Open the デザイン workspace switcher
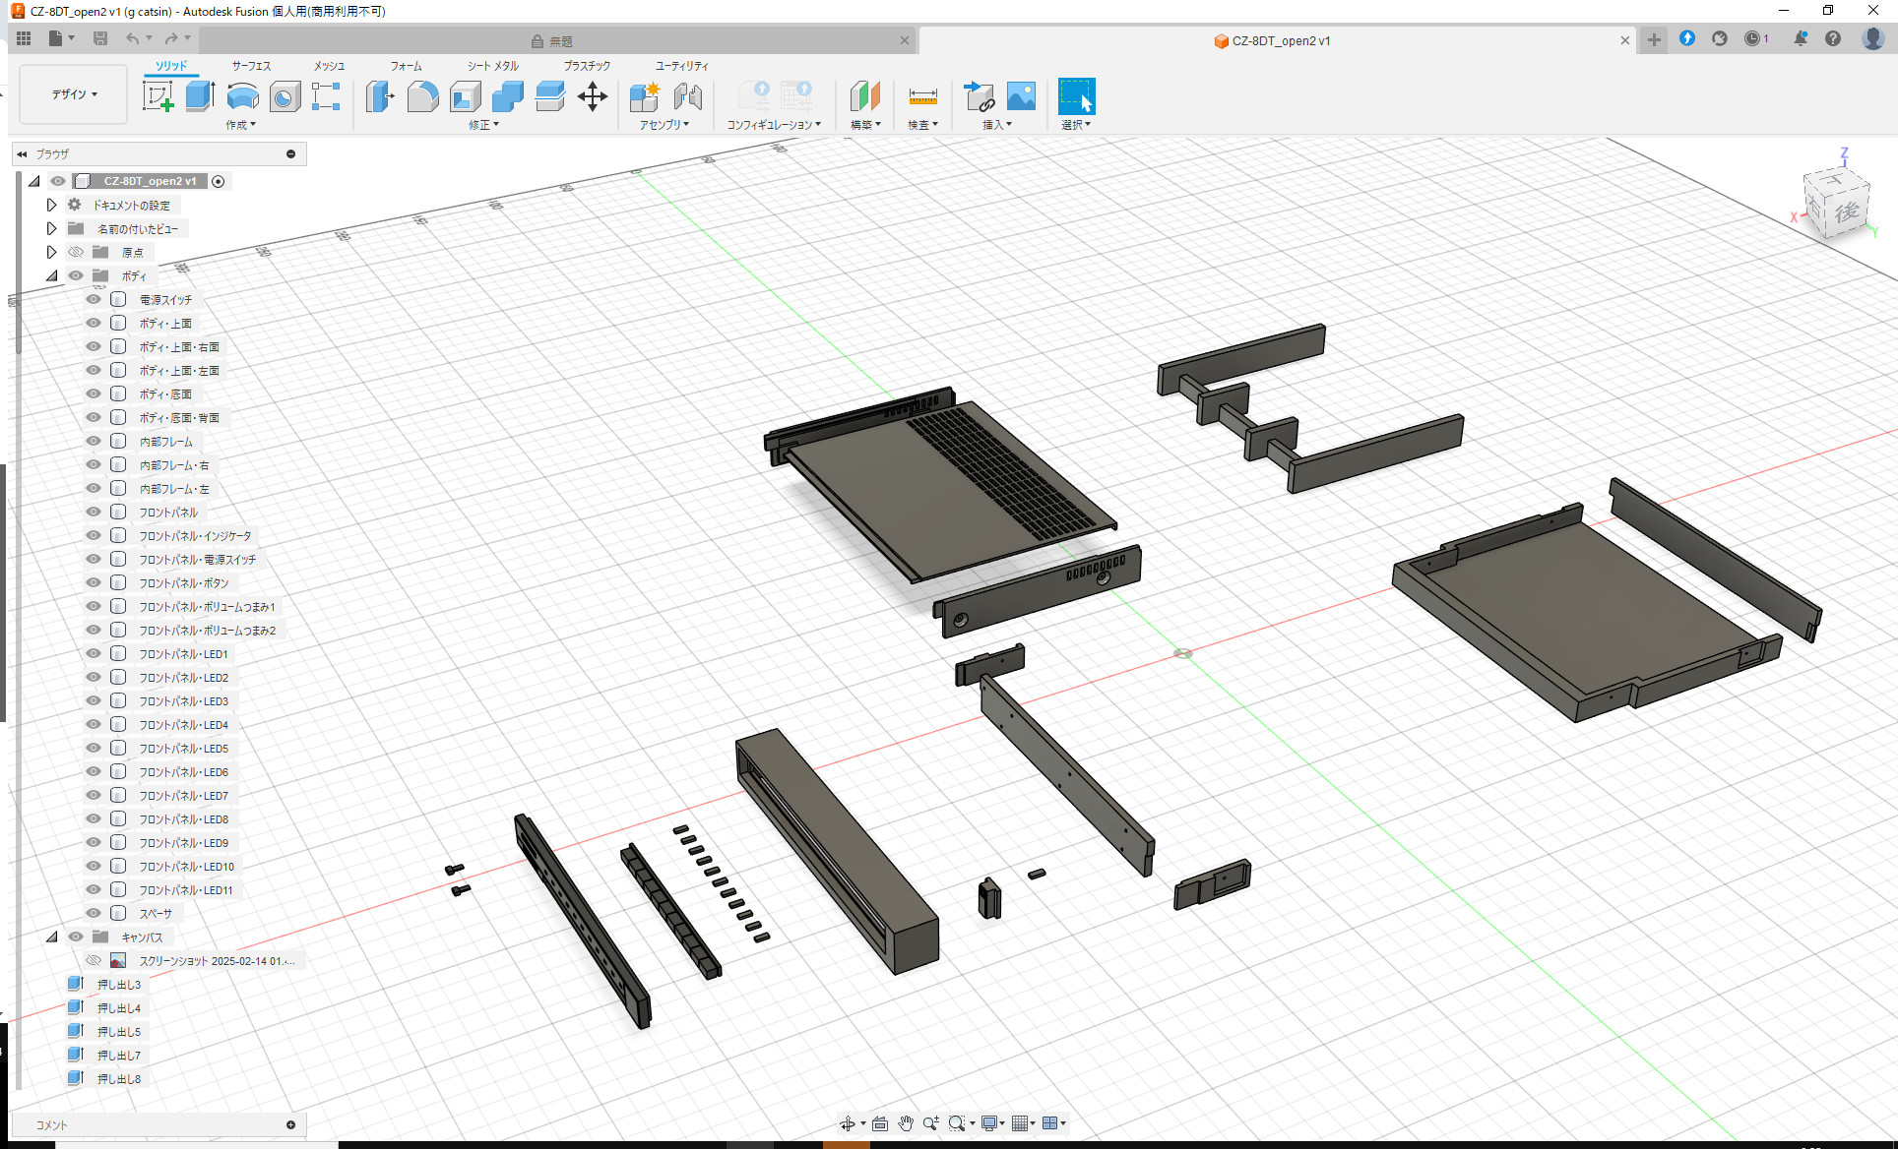The height and width of the screenshot is (1149, 1898). click(x=72, y=93)
